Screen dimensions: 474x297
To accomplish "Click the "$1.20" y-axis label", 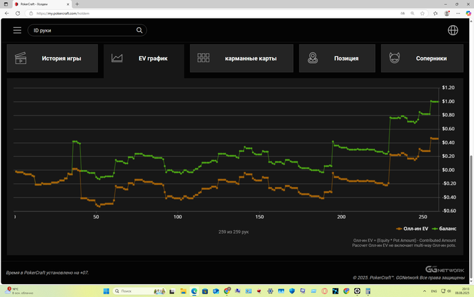I will 448,87.
